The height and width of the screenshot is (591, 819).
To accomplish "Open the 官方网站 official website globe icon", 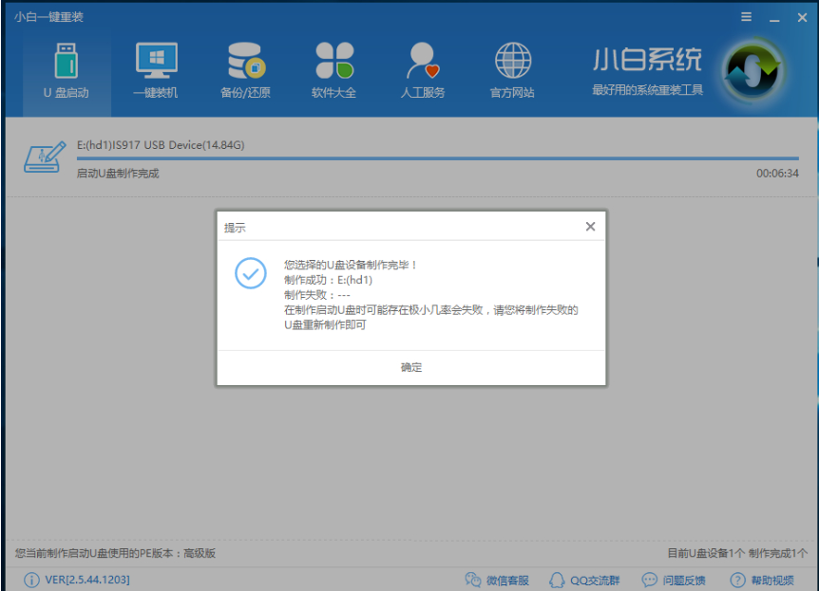I will click(513, 60).
